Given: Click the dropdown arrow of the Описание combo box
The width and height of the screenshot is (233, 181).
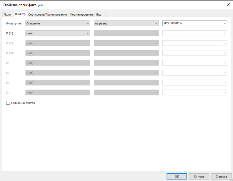Looking at the screenshot, I should click(88, 24).
